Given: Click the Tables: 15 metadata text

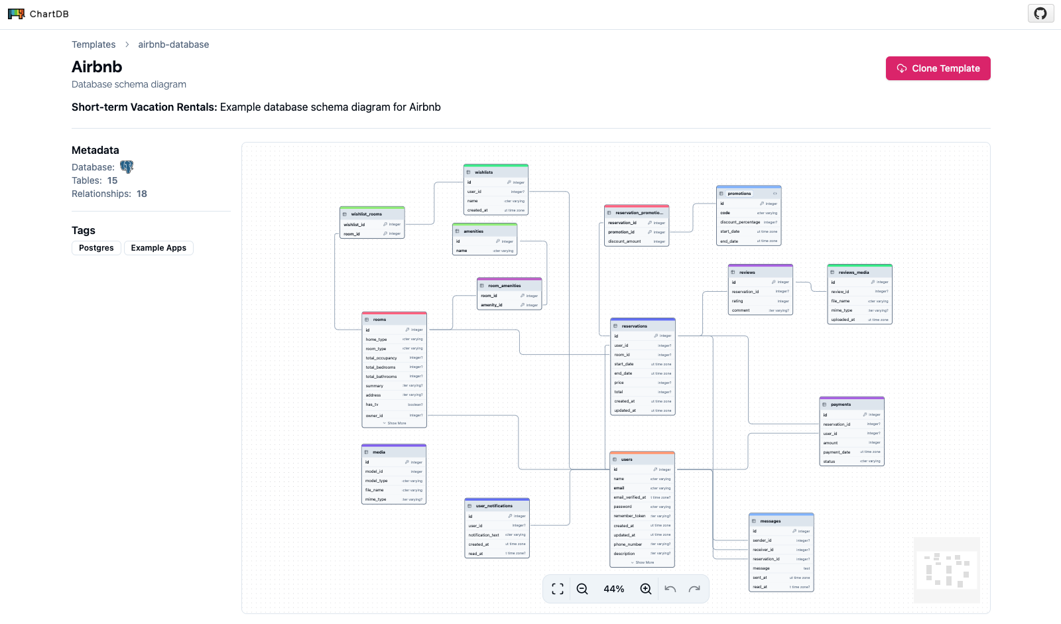Looking at the screenshot, I should (x=95, y=180).
